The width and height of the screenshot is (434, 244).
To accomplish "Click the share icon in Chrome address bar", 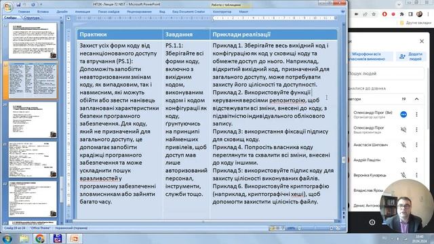I will pyautogui.click(x=365, y=14).
